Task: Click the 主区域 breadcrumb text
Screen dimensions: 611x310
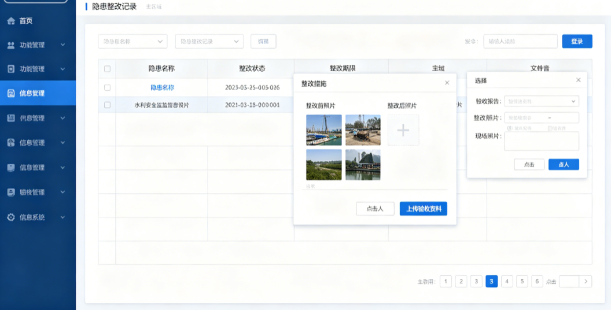Action: (154, 7)
